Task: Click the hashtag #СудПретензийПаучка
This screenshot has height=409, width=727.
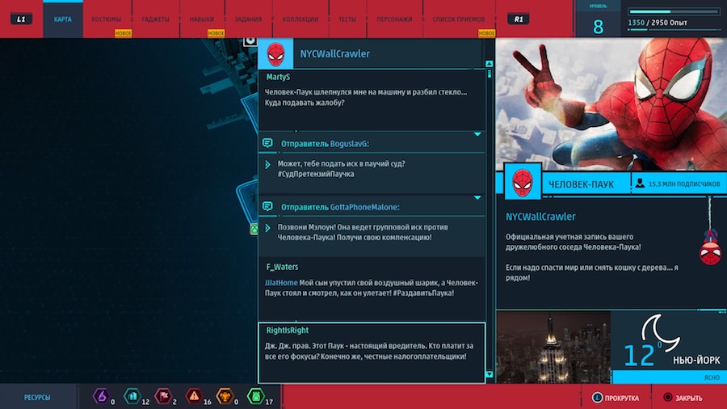Action: [x=316, y=174]
